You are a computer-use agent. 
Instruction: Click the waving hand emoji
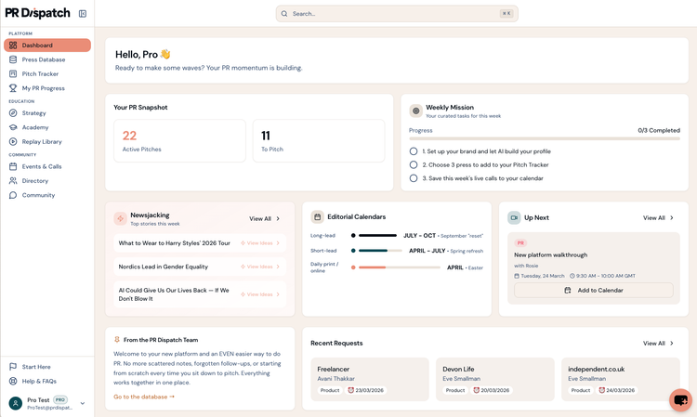[165, 54]
